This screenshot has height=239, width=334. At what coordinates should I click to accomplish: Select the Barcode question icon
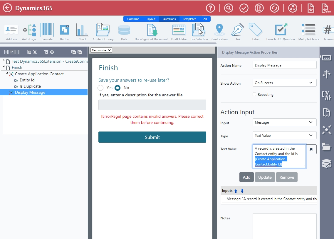47,32
